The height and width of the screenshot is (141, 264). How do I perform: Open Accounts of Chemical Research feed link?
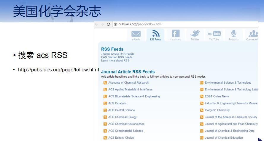128,83
